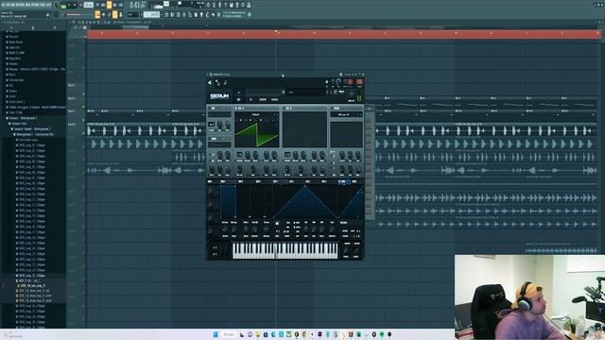Select the ENV 2 modulation tab
605x340 pixels.
(x=240, y=181)
